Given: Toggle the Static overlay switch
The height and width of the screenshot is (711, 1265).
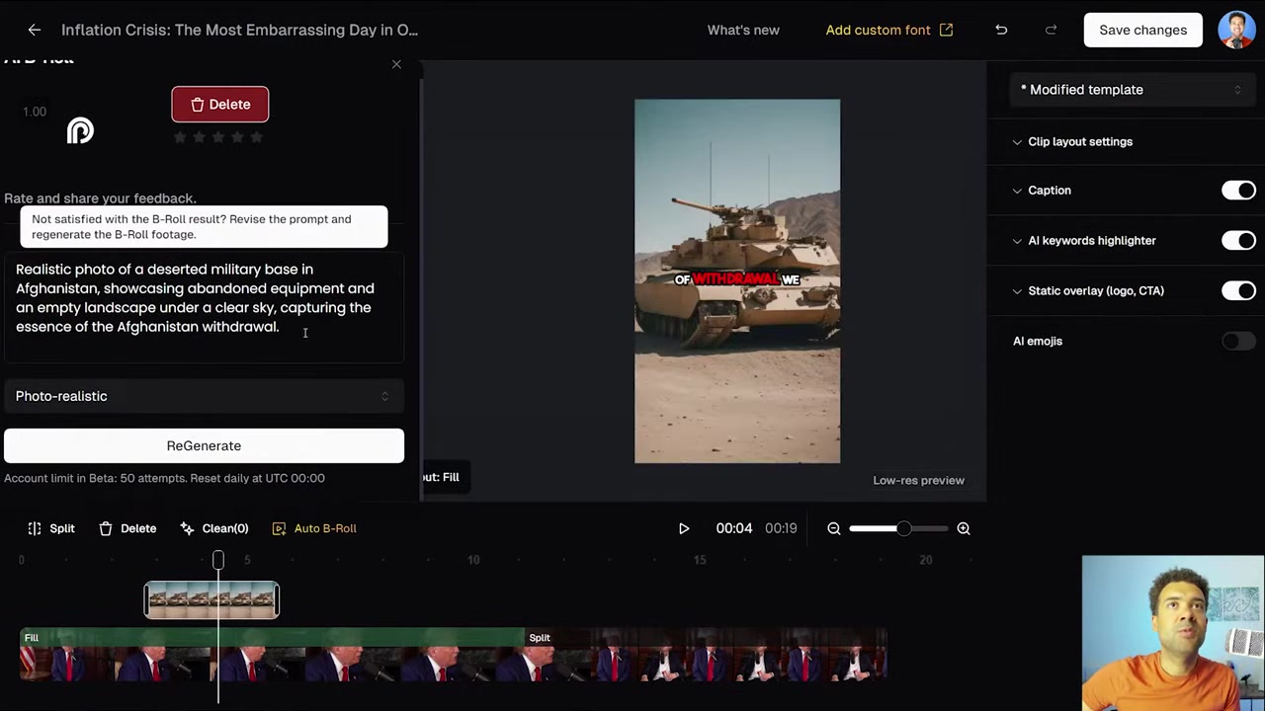Looking at the screenshot, I should point(1238,291).
